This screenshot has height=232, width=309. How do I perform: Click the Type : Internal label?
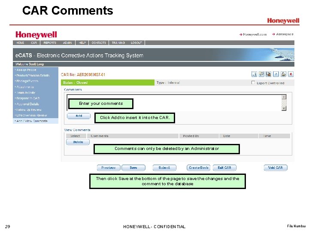(x=168, y=82)
